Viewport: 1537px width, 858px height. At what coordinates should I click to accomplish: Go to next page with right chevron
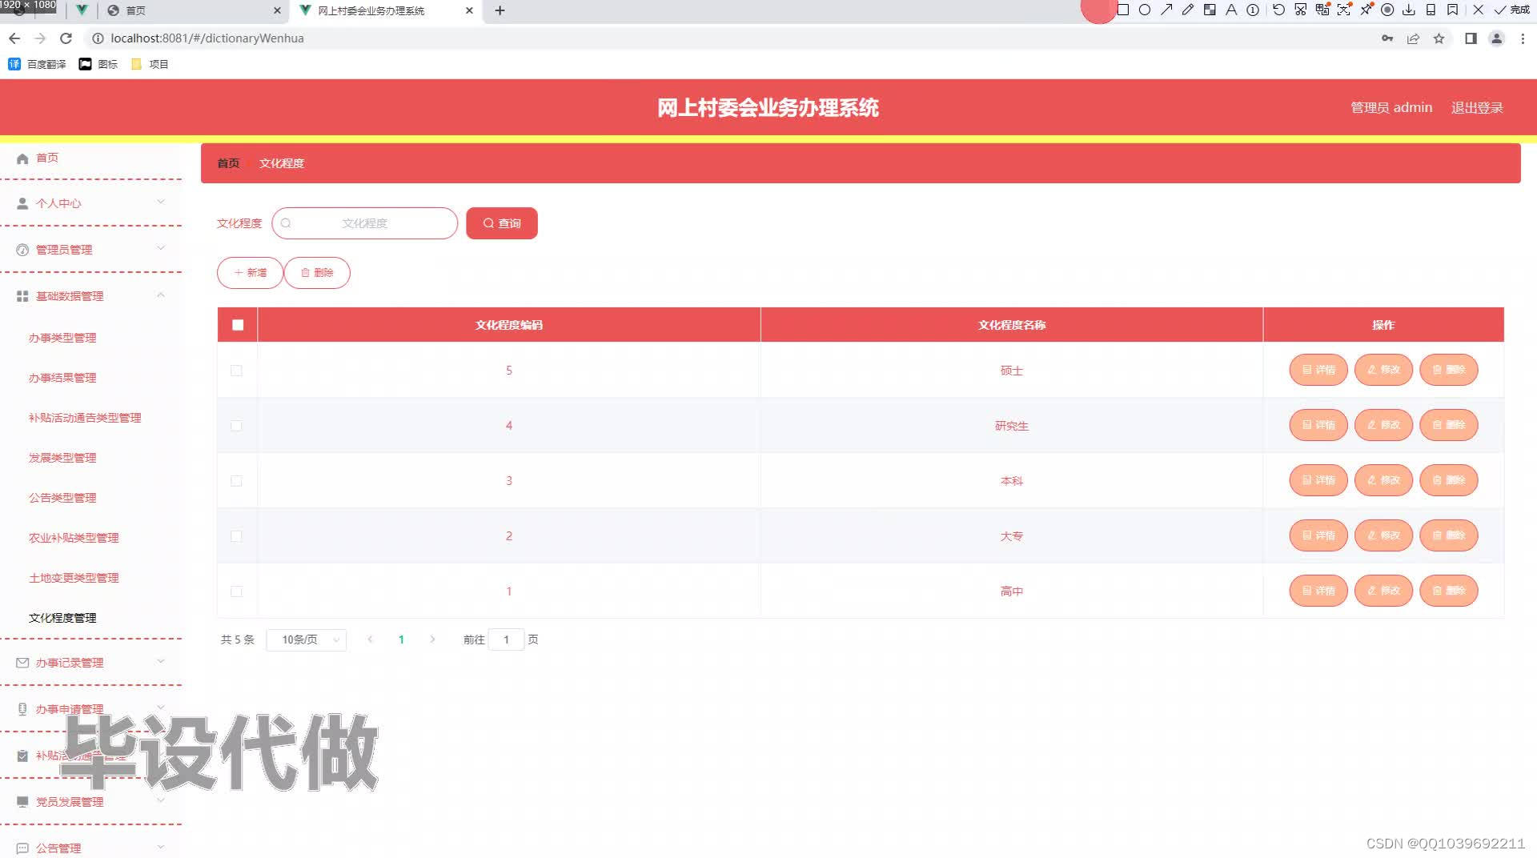[432, 639]
